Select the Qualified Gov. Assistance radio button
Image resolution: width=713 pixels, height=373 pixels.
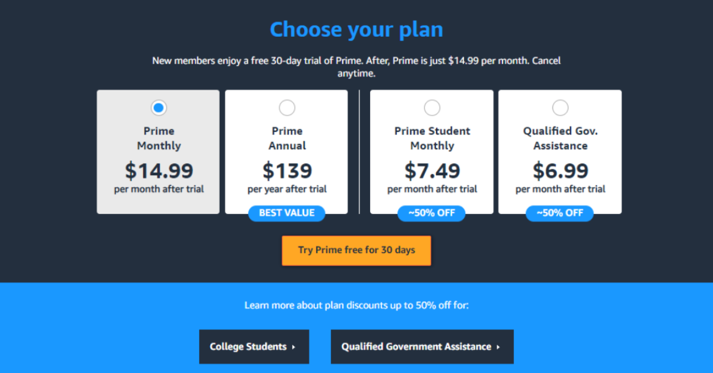(560, 108)
